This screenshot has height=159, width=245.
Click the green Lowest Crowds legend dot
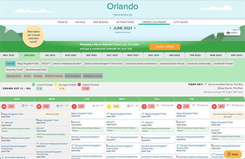33,85
